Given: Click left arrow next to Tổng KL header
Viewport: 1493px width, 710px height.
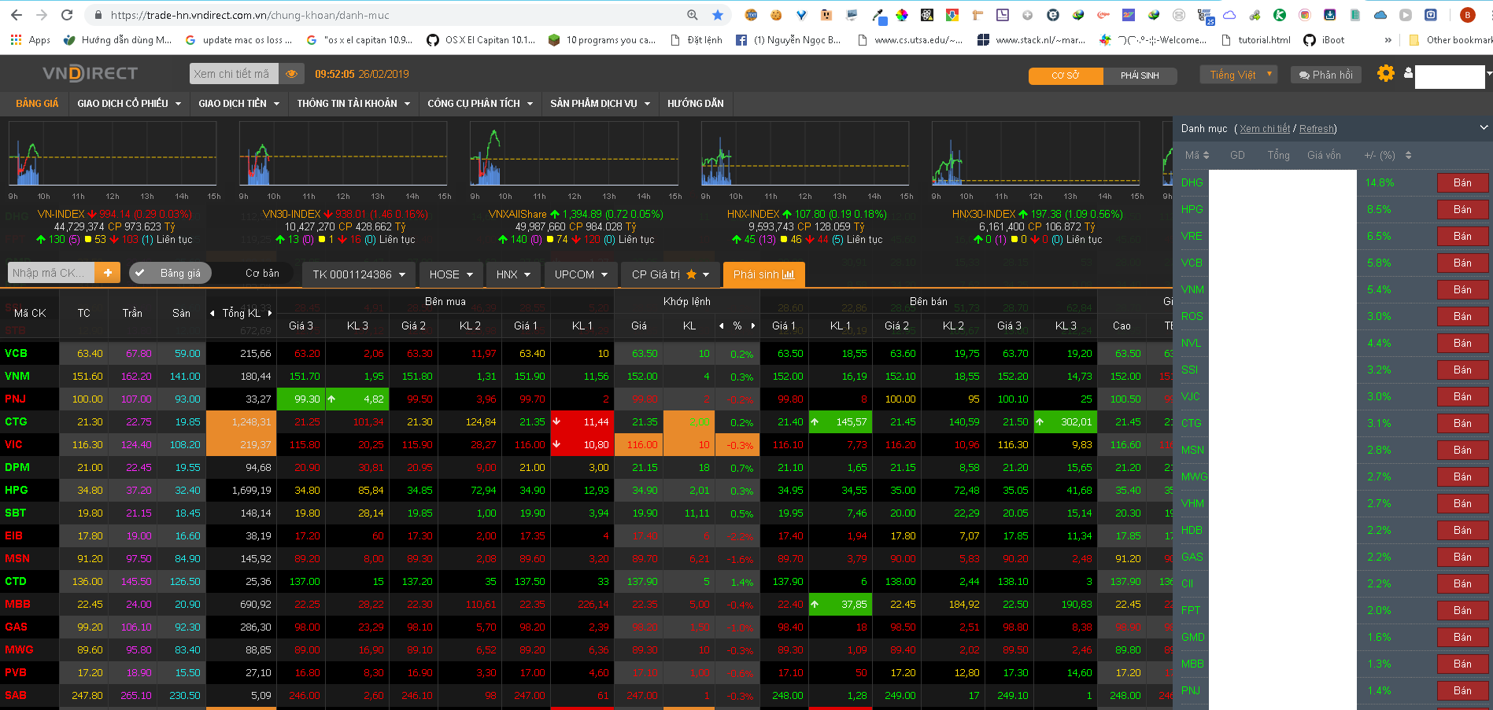Looking at the screenshot, I should click(x=212, y=313).
